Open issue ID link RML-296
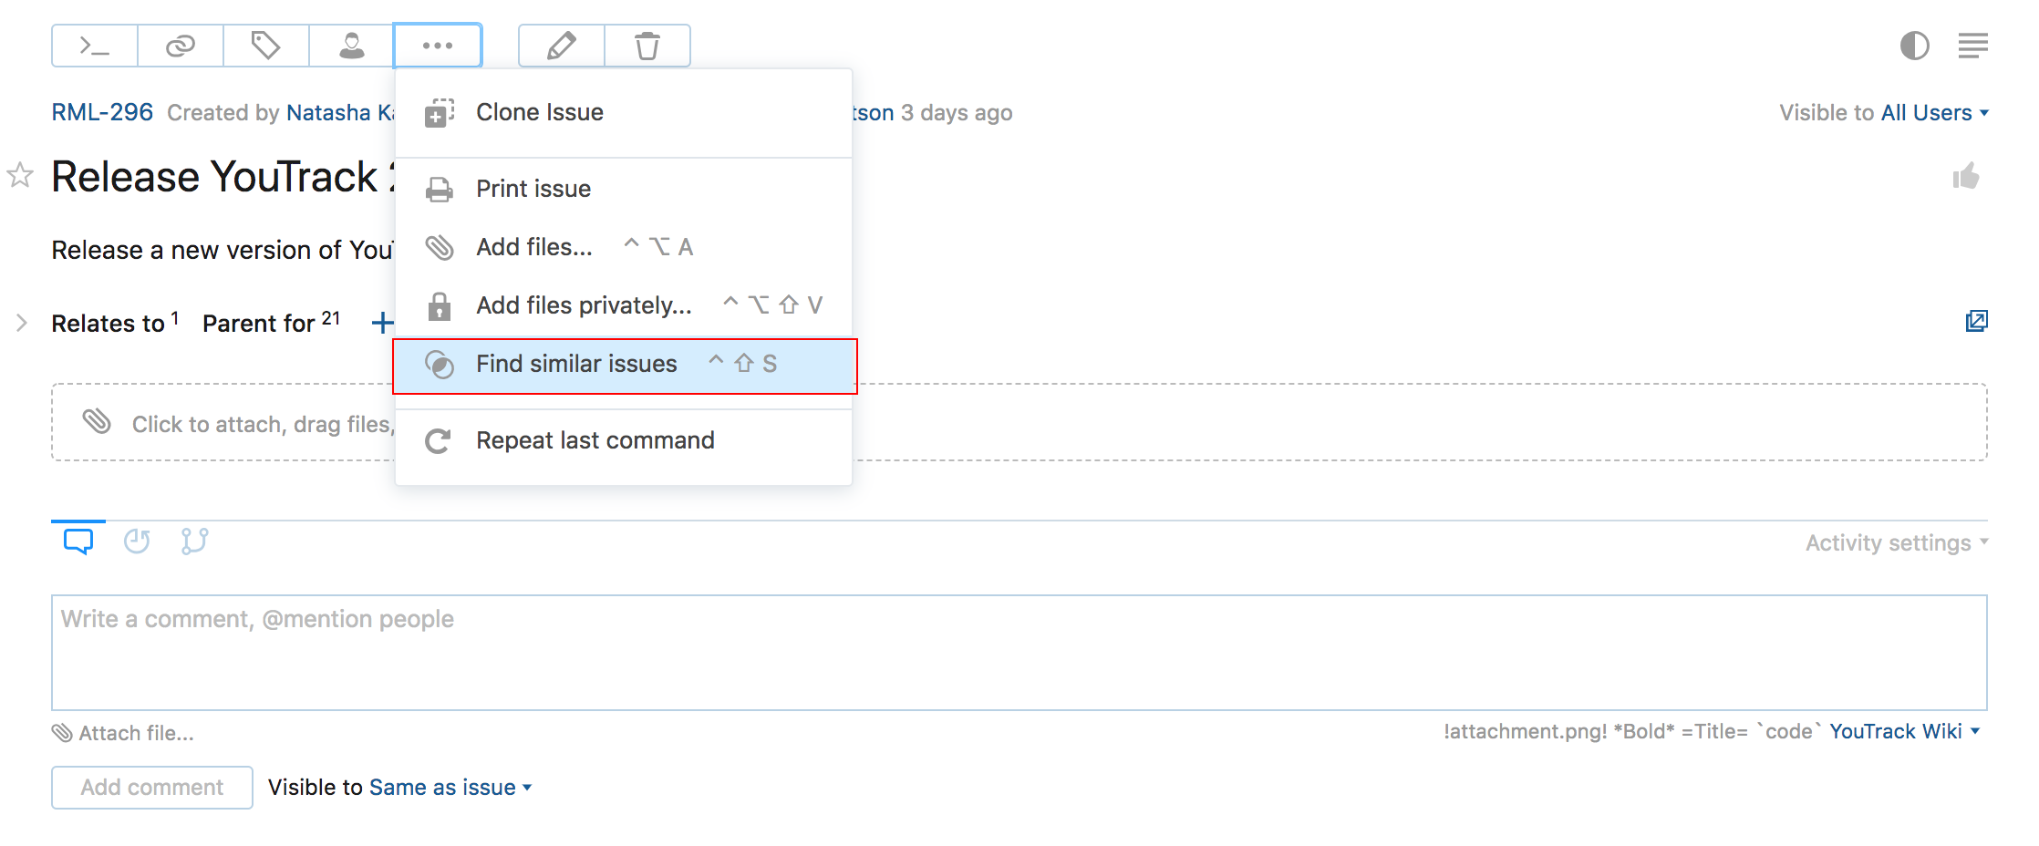 (x=102, y=112)
